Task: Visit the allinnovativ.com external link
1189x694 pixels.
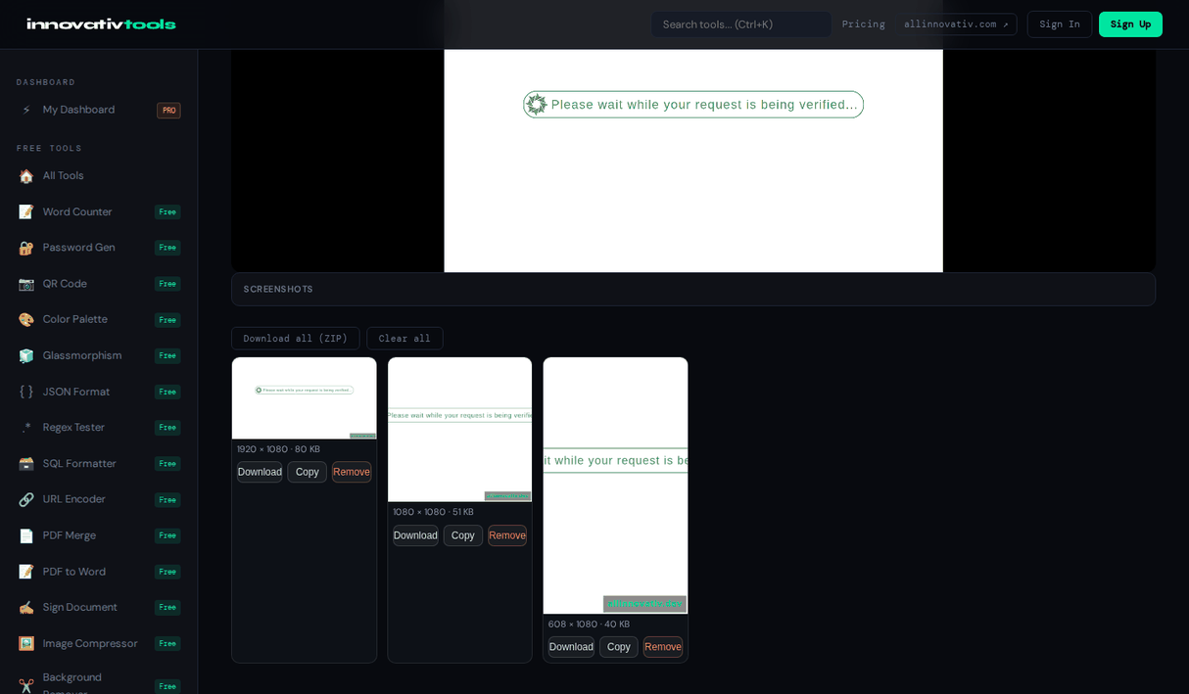Action: coord(956,24)
